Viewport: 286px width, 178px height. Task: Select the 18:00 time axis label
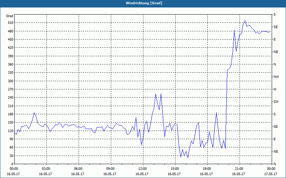coord(207,169)
